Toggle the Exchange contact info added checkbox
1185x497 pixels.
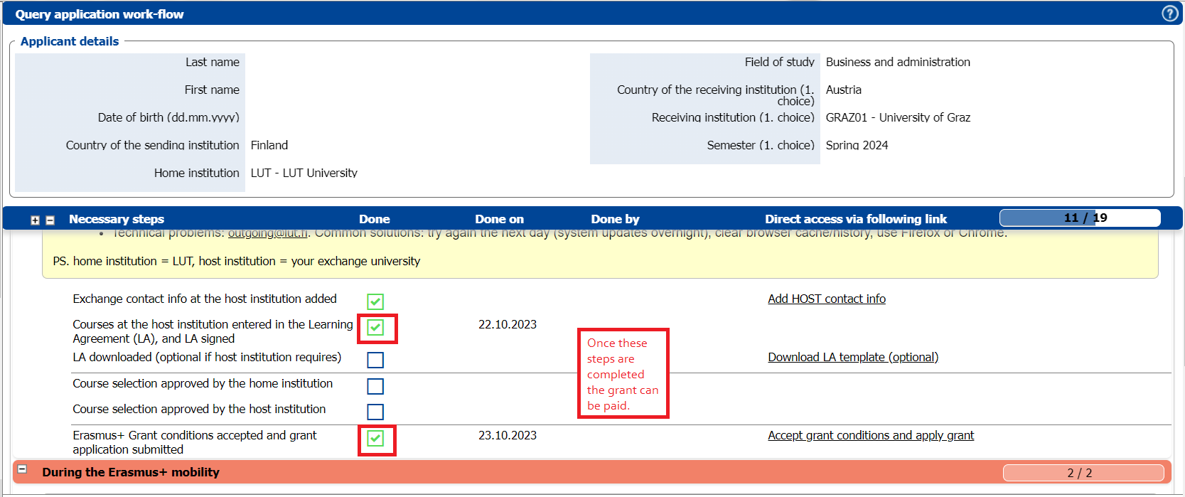tap(375, 301)
